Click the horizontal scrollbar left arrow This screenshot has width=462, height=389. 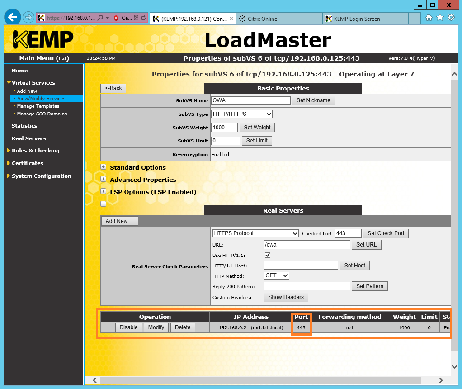click(94, 380)
